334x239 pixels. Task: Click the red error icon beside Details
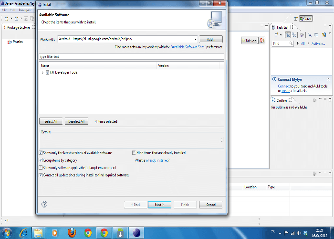pos(261,40)
